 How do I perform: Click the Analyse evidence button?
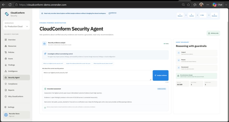(161, 75)
